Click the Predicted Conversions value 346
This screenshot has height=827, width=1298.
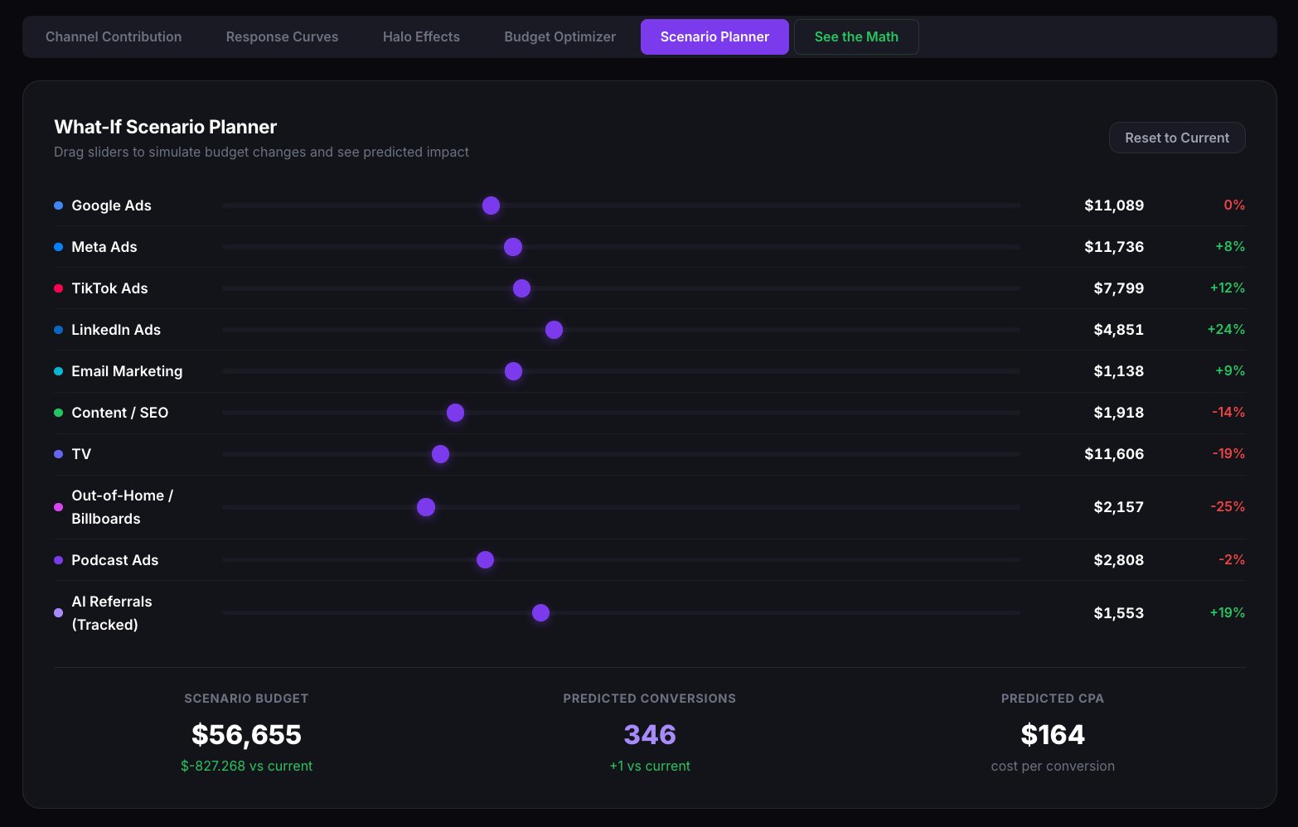click(650, 735)
